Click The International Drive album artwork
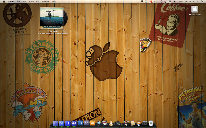Viewport: 206px width, 128px height. pos(51,18)
